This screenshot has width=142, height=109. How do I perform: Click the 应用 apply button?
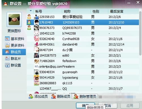point(130,106)
